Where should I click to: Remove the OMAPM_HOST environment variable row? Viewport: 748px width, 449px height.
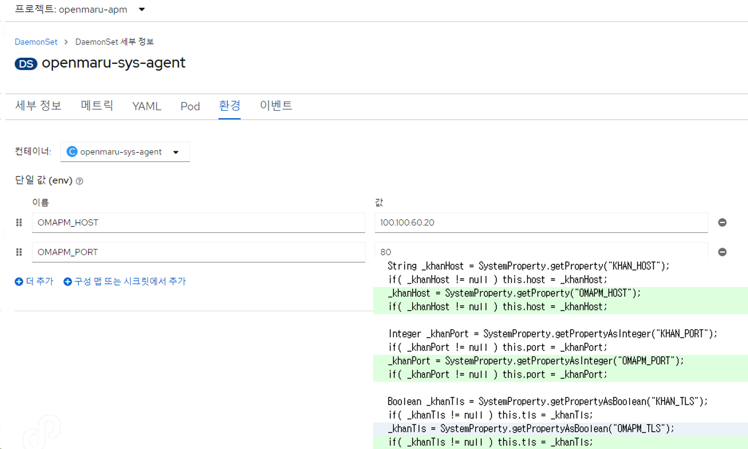(x=722, y=222)
